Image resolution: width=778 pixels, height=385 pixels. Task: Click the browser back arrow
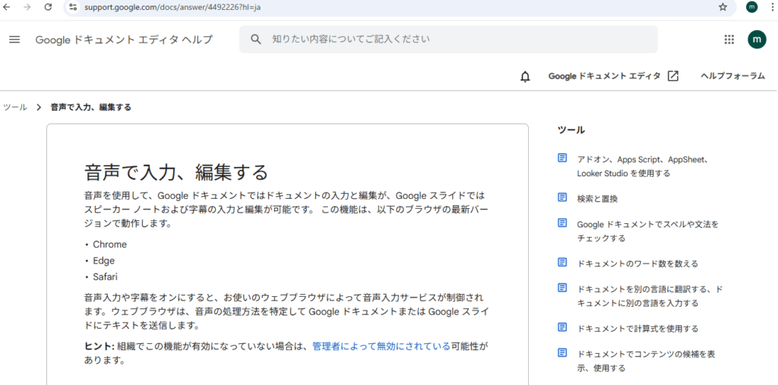tap(8, 7)
